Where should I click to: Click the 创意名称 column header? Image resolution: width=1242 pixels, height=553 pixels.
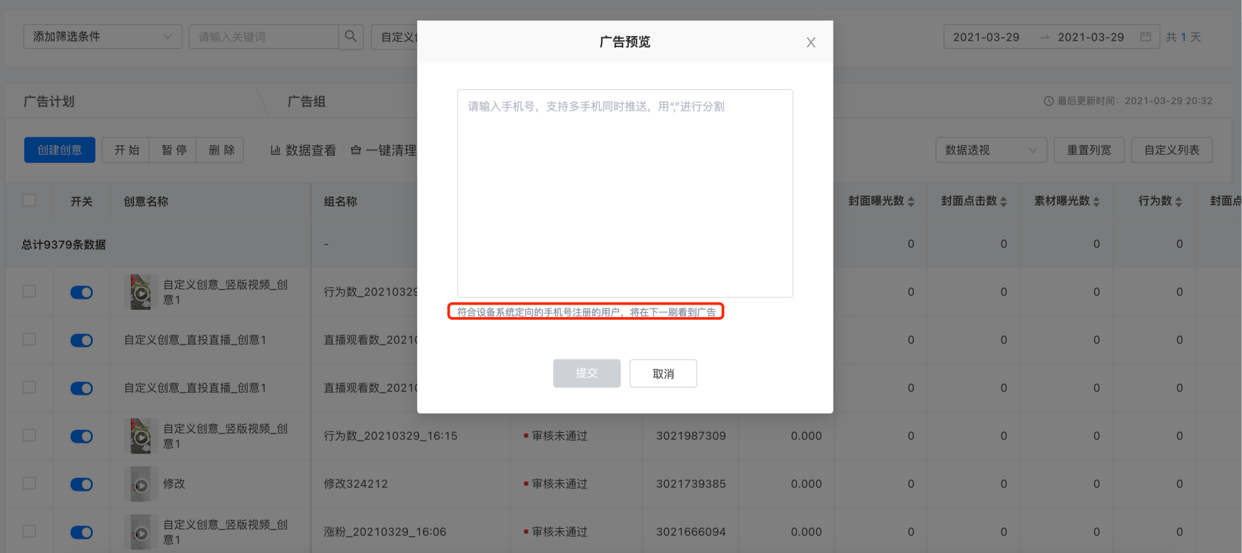[x=146, y=201]
